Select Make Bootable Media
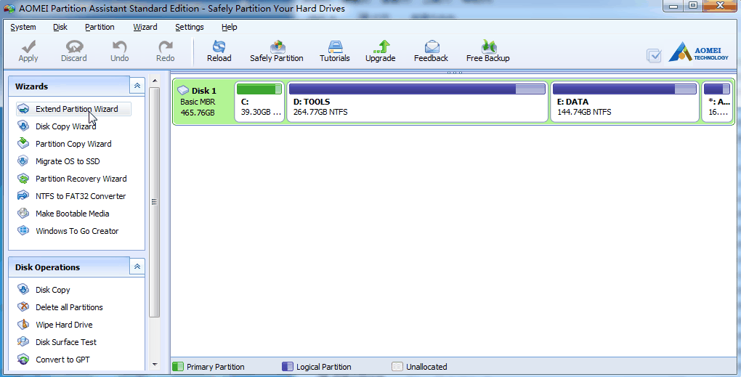This screenshot has height=377, width=741. [x=73, y=214]
